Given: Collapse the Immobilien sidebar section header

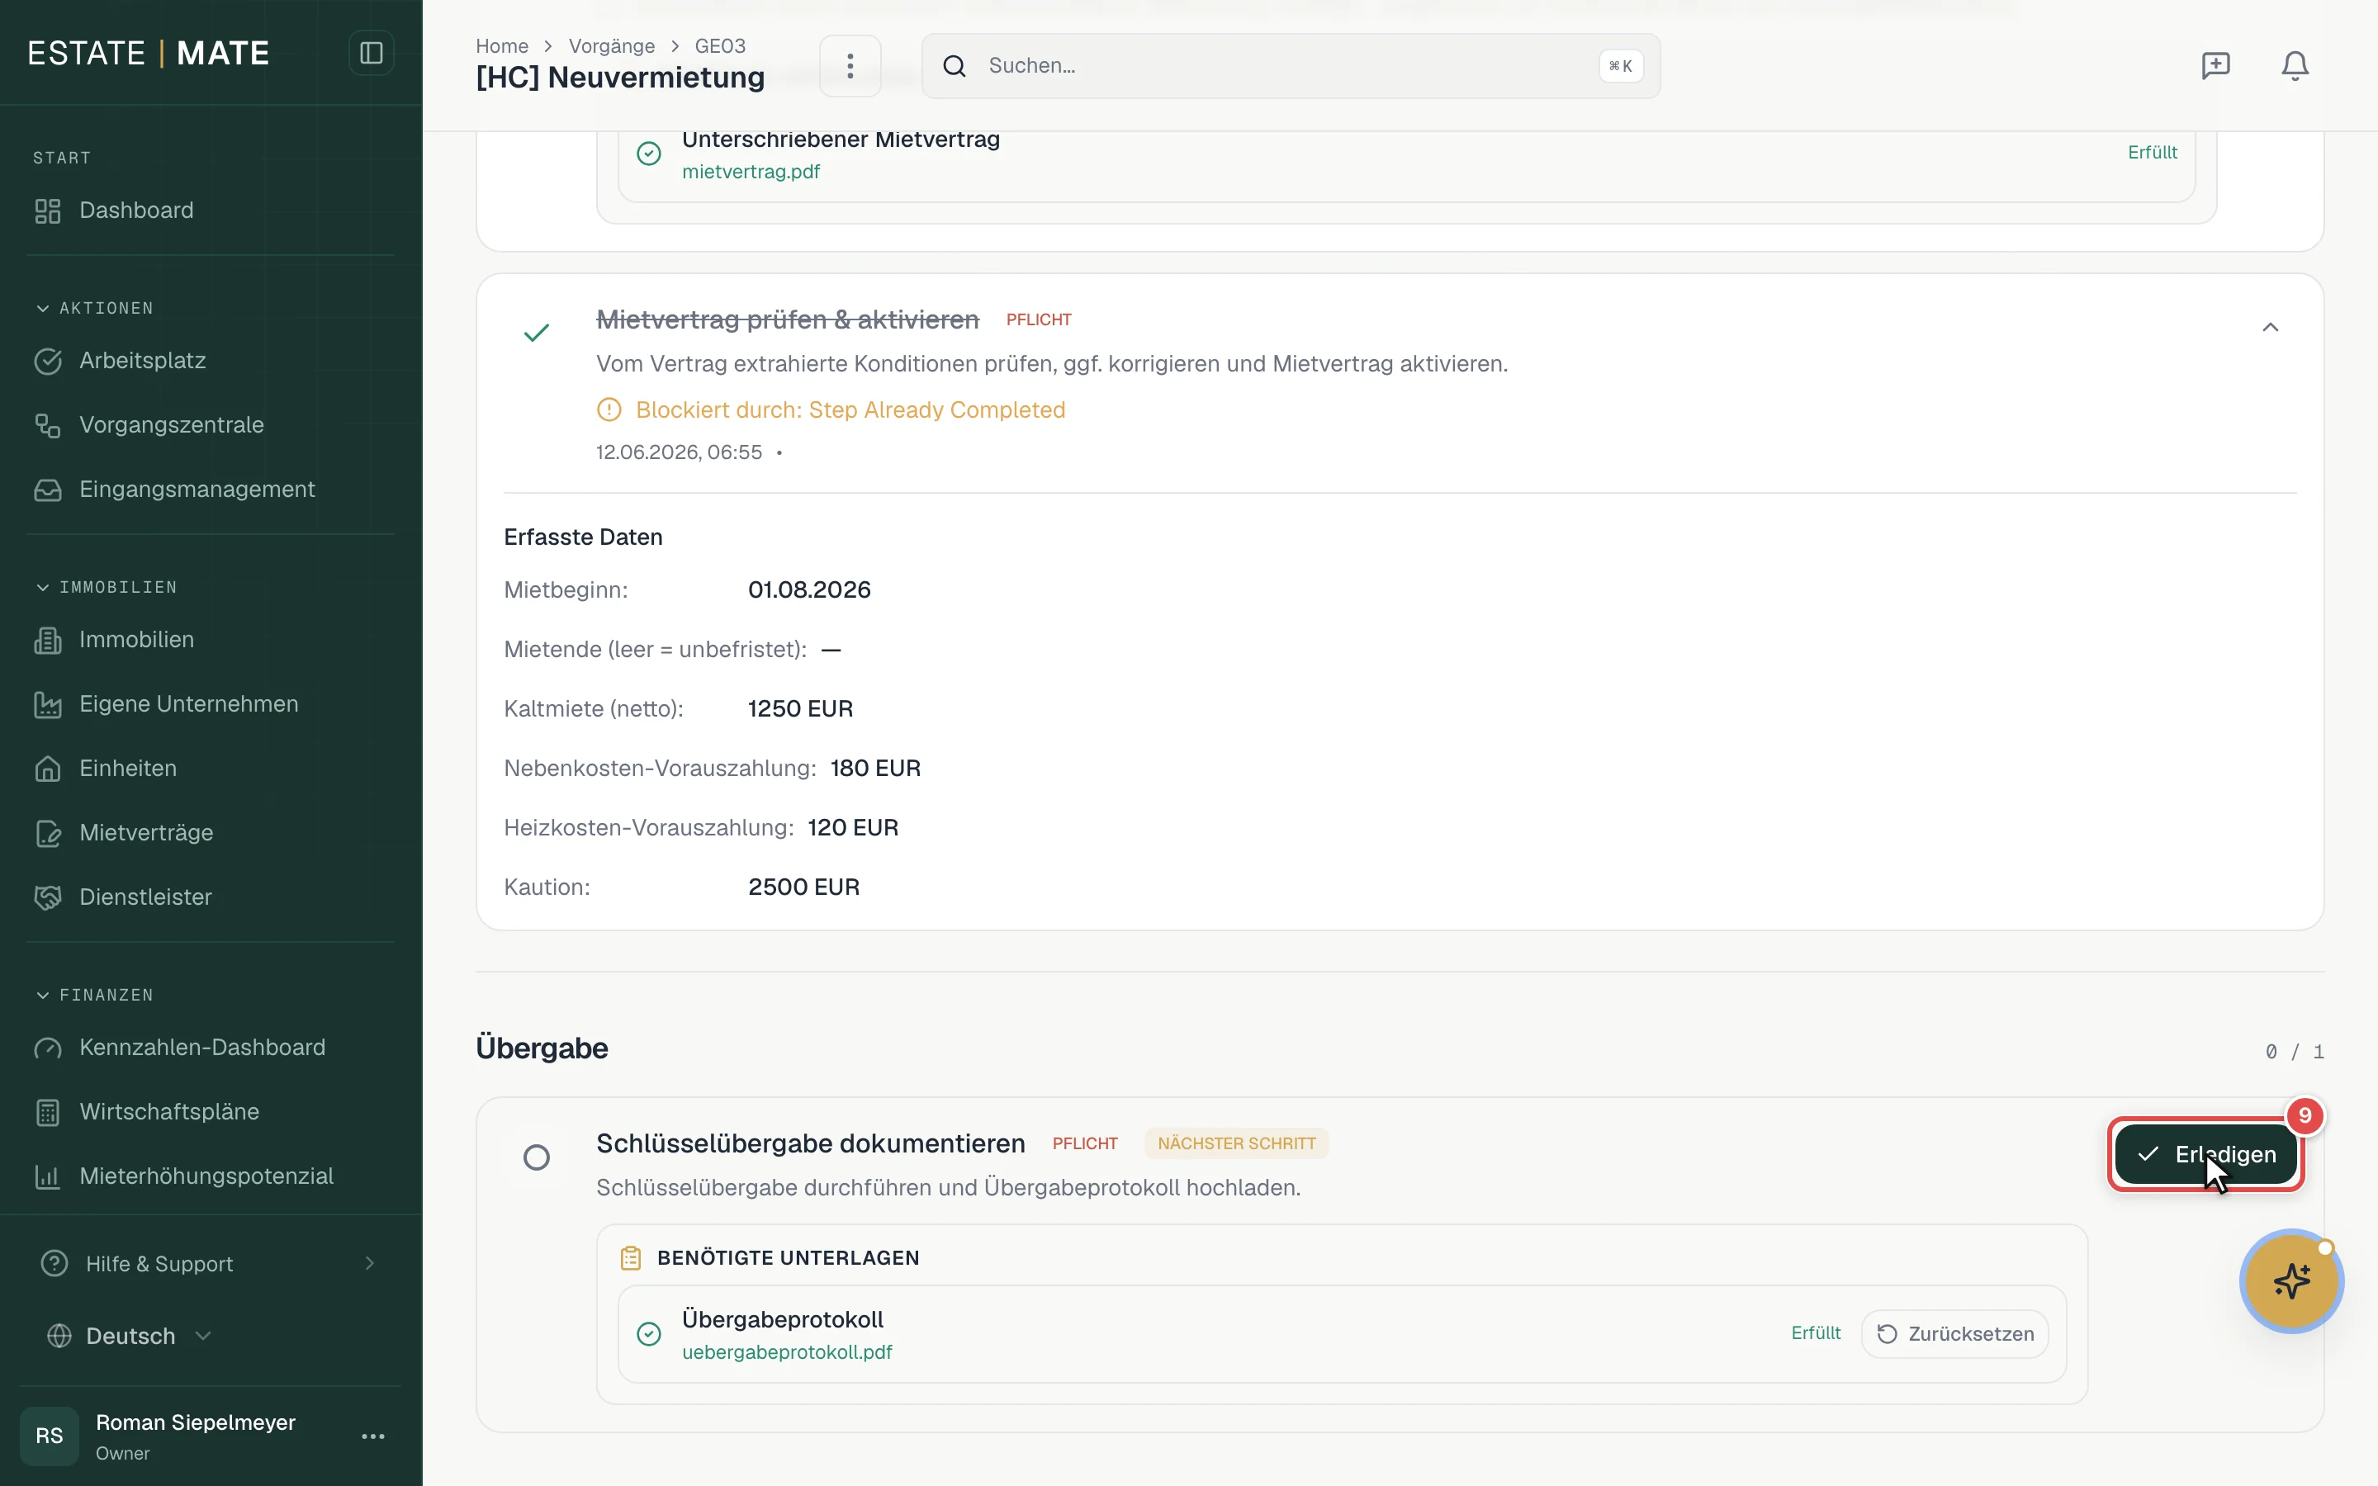Looking at the screenshot, I should tap(107, 587).
